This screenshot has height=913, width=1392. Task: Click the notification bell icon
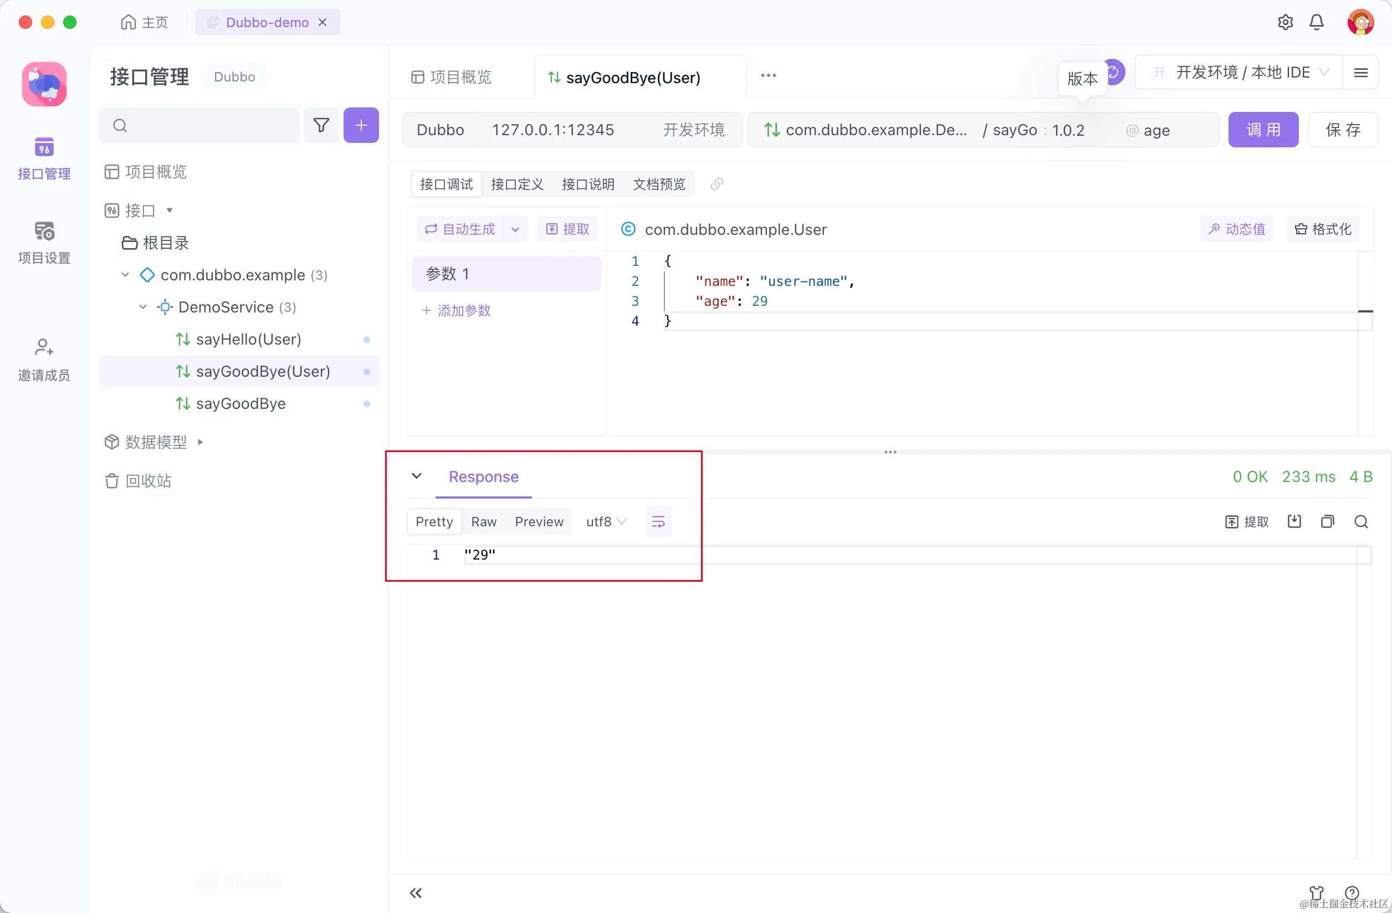[1316, 22]
